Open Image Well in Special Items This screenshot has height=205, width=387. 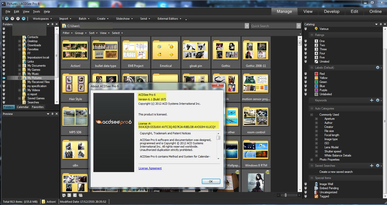pos(324,184)
